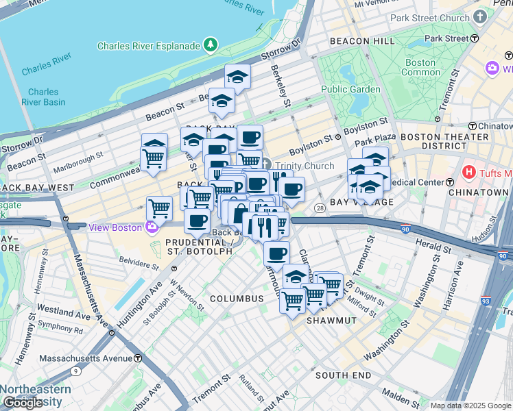This screenshot has width=513, height=411.
Task: Click the Charles River Esplanade park icon
Action: coord(211,45)
